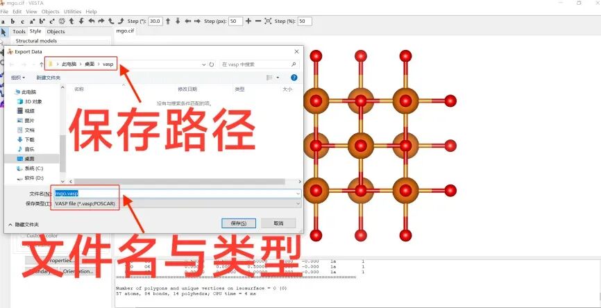This screenshot has height=308, width=601.
Task: View structure along the b axis
Action: 12,22
